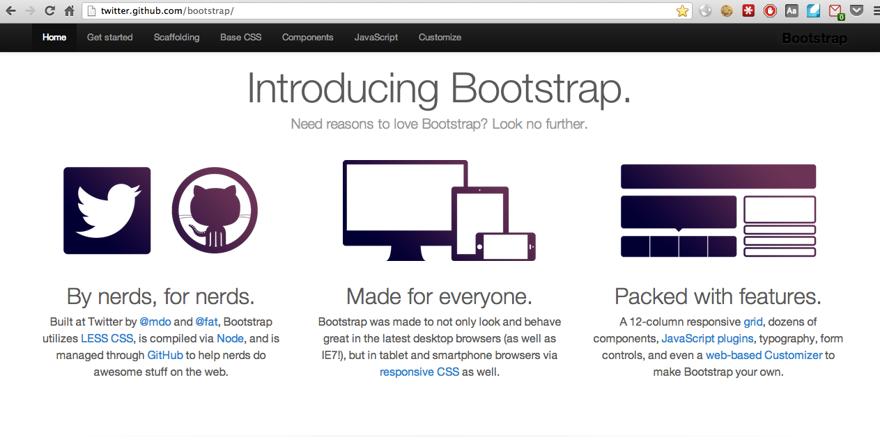The height and width of the screenshot is (437, 880).
Task: Open the Get started nav item
Action: click(109, 38)
